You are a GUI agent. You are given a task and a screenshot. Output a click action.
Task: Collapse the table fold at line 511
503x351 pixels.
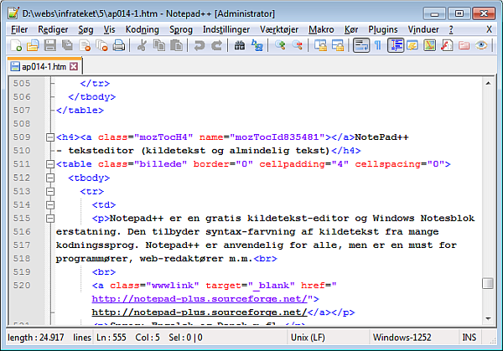point(50,164)
